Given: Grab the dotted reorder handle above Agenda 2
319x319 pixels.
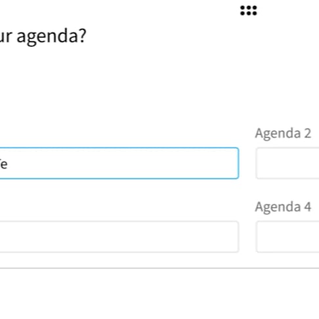Looking at the screenshot, I should click(x=249, y=11).
